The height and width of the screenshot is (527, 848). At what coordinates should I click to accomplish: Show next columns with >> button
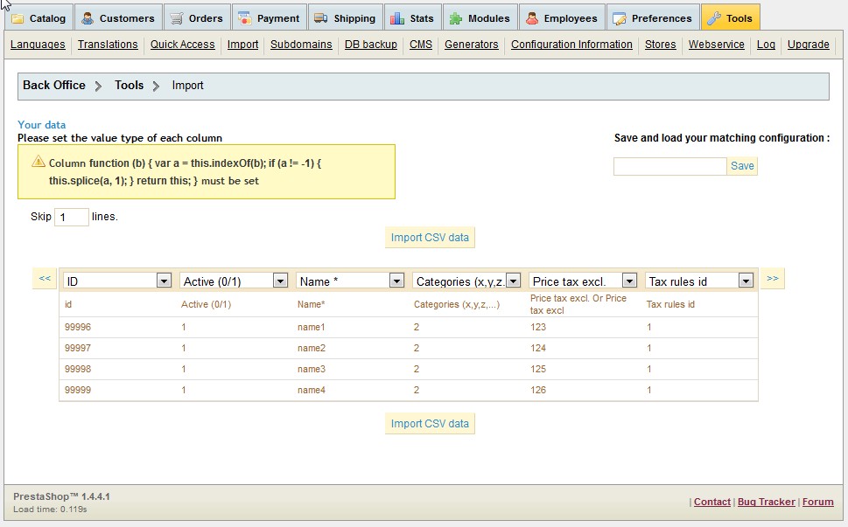(x=771, y=279)
